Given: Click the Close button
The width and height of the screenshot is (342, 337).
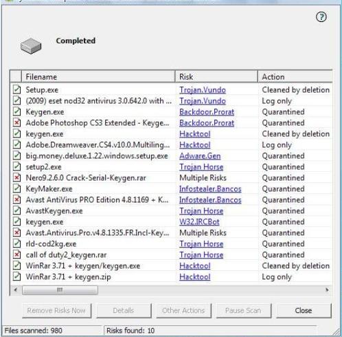Looking at the screenshot, I should [x=304, y=311].
